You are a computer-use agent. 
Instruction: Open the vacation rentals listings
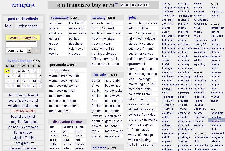(103, 48)
